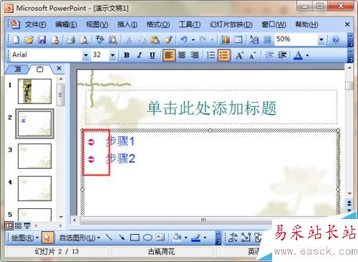
Task: Save the presentation with the floppy disk icon
Action: (42, 39)
